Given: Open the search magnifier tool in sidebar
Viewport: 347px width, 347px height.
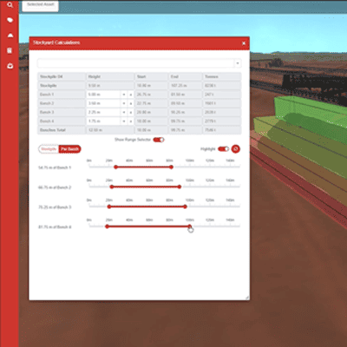Looking at the screenshot, I should click(10, 5).
